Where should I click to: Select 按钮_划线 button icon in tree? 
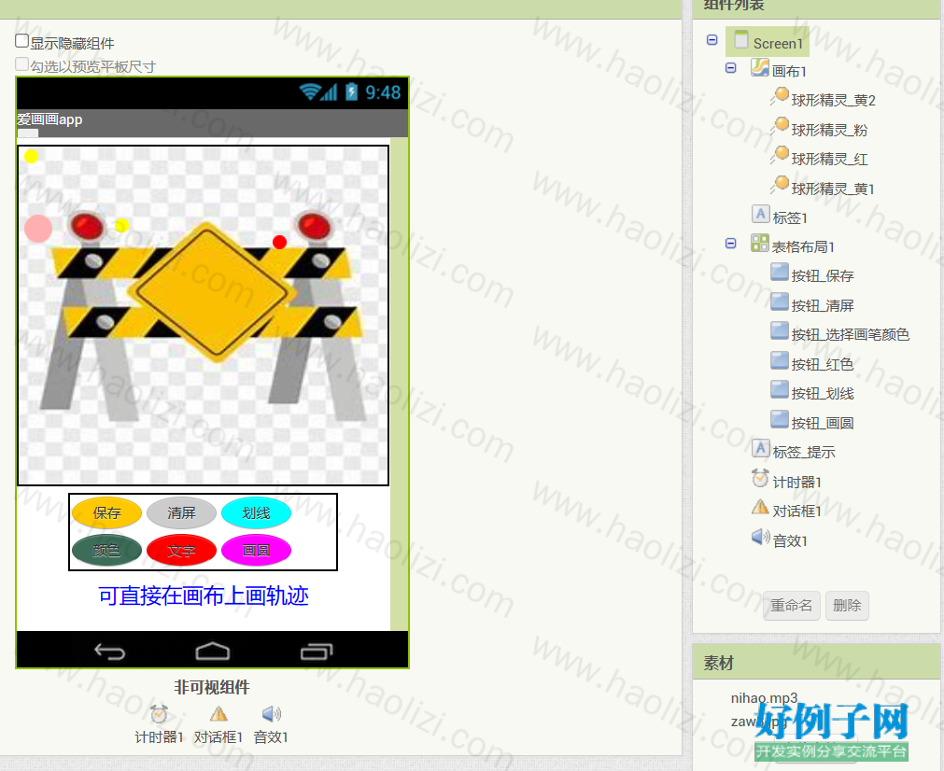tap(780, 390)
